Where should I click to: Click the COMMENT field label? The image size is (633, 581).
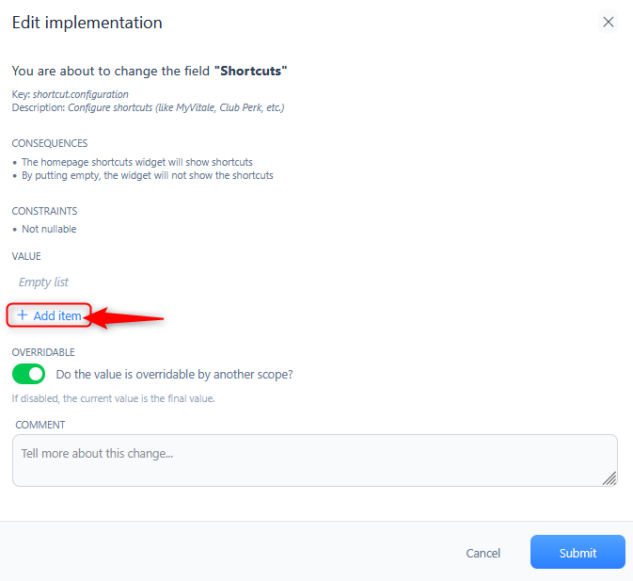point(40,425)
